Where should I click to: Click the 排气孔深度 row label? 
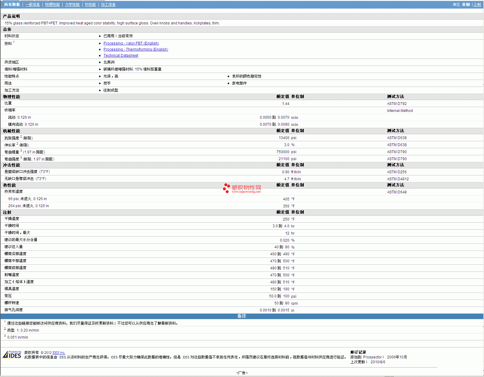13,310
